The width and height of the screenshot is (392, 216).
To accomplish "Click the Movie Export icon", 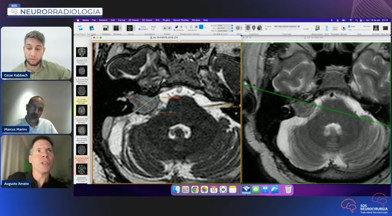I will click(317, 28).
